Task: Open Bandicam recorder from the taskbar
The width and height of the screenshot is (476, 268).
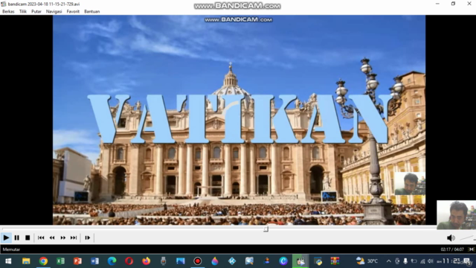Action: click(x=198, y=261)
